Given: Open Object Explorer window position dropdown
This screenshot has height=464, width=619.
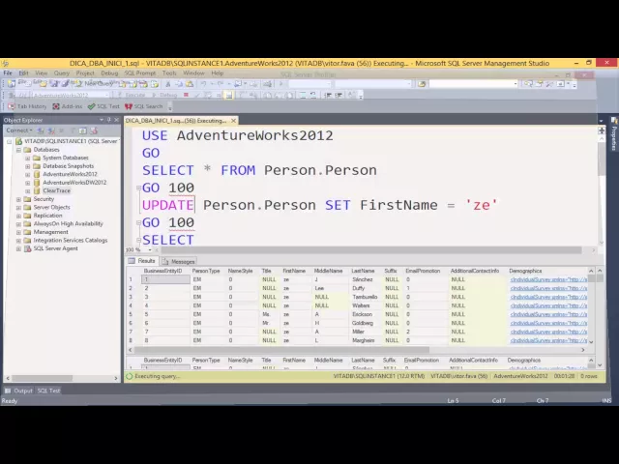Looking at the screenshot, I should (x=102, y=120).
